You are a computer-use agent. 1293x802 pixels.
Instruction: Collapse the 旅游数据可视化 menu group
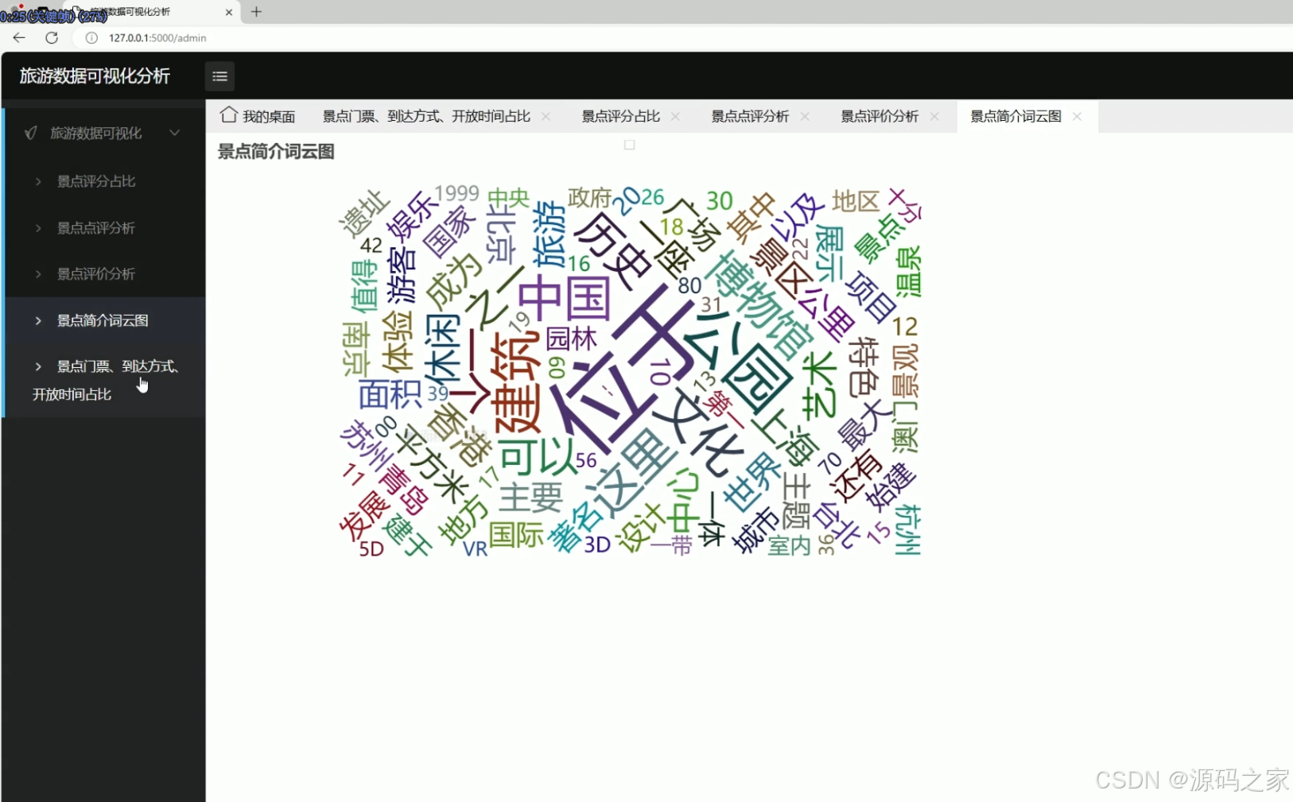[175, 133]
